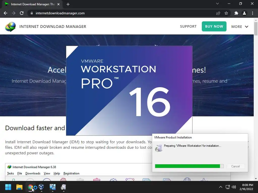Cancel the VMware Product Installation

(x=236, y=166)
